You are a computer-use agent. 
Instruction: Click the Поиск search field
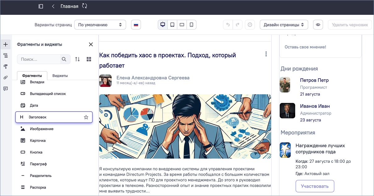(x=39, y=59)
